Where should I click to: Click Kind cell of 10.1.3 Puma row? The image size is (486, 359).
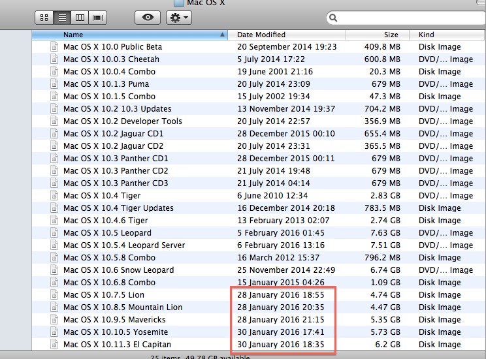(x=445, y=84)
